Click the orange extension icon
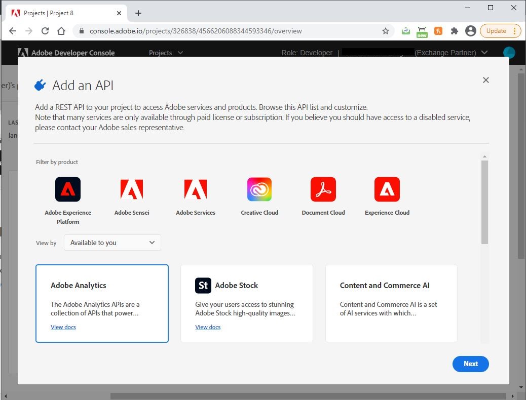Screen dimensions: 526x400 (x=438, y=31)
